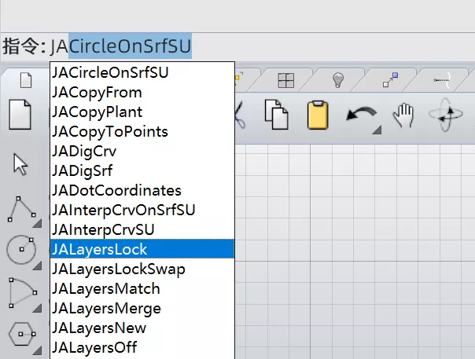Expand the Circle tool flyout
Viewport: 475px width, 359px height.
point(38,266)
